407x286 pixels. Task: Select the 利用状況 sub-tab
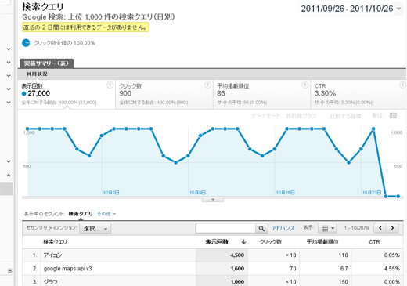37,74
